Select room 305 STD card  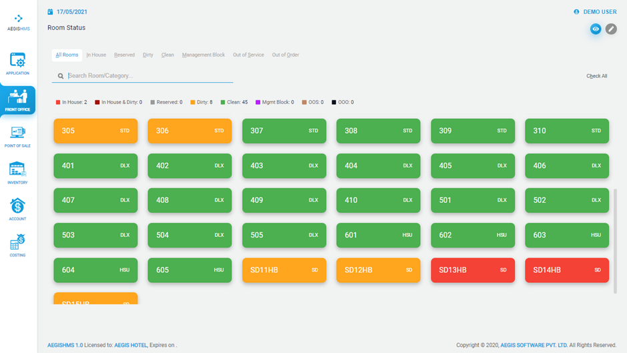(x=95, y=131)
